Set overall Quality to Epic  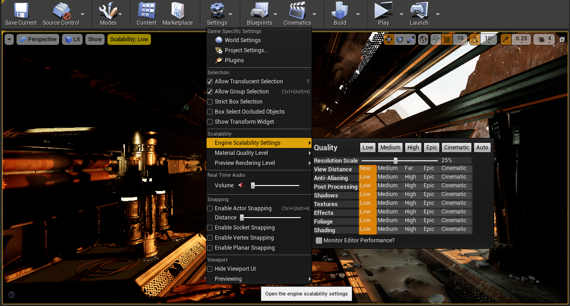click(431, 148)
